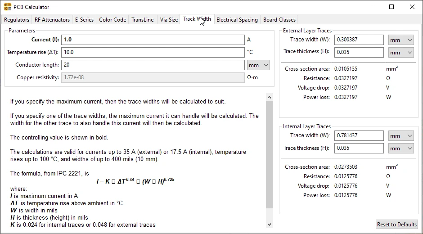Focus the Conductor length field
The height and width of the screenshot is (234, 423).
[x=153, y=65]
